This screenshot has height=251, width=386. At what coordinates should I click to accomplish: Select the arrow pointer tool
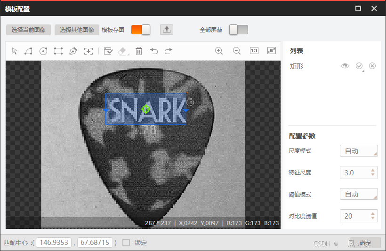pos(15,51)
